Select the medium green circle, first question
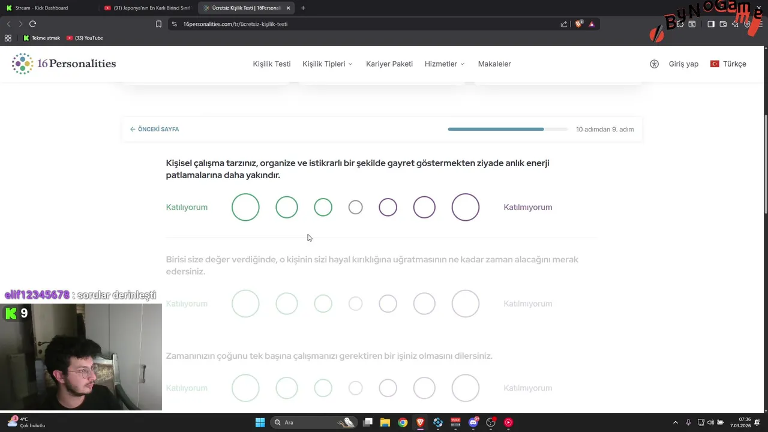Screen dimensions: 768x432 click(287, 207)
